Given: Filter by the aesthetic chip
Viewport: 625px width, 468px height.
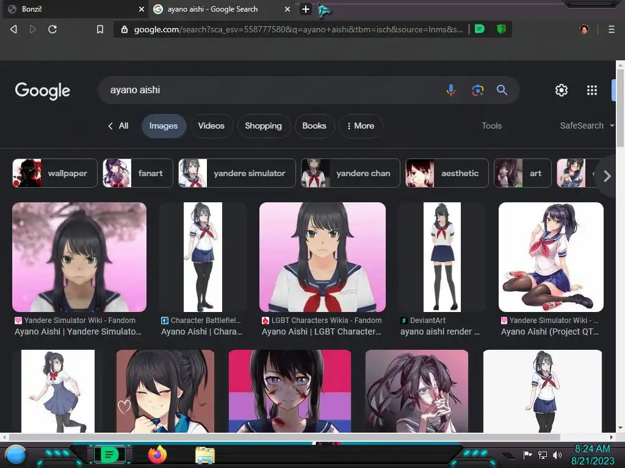Looking at the screenshot, I should tap(447, 173).
